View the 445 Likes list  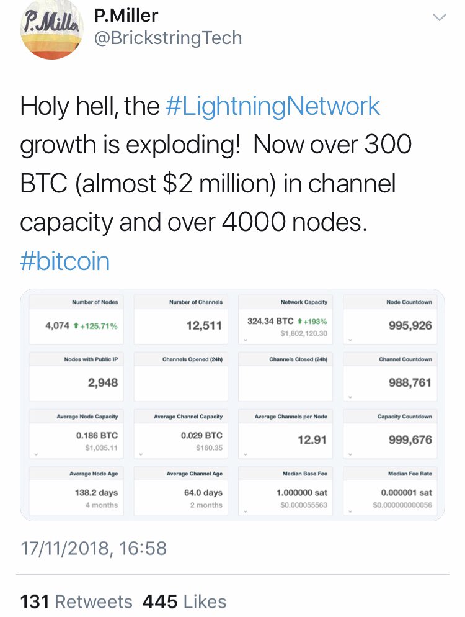click(186, 601)
